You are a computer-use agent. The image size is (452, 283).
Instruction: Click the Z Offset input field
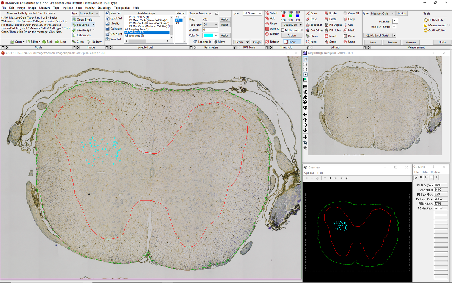point(210,30)
